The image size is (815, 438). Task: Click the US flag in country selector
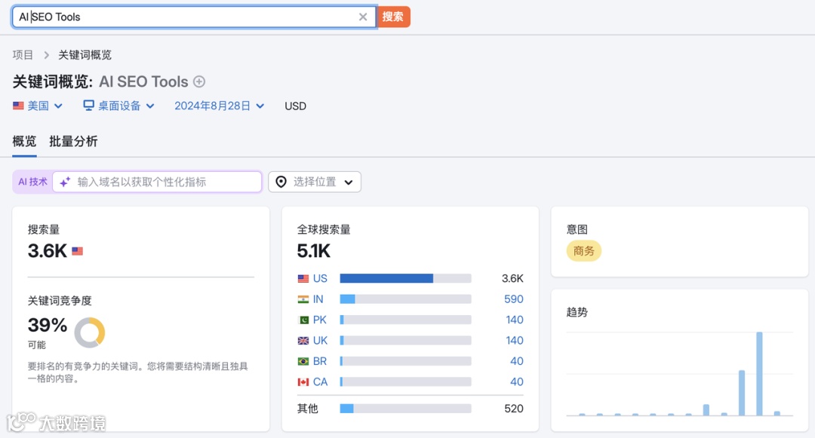coord(18,106)
